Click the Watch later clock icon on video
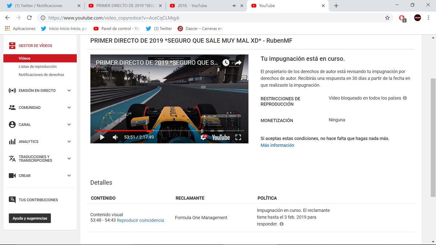 (226, 63)
